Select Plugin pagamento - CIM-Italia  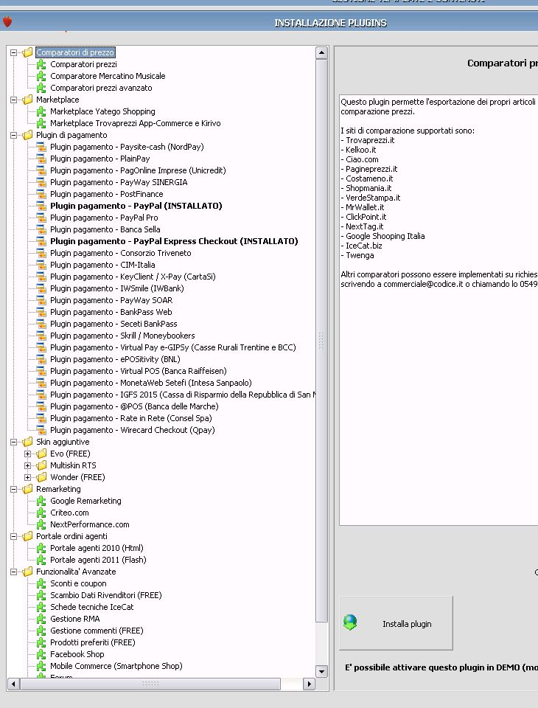102,265
